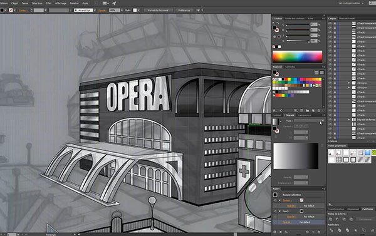Hide the Dégradé de formes layer
This screenshot has width=376, height=236.
click(330, 120)
